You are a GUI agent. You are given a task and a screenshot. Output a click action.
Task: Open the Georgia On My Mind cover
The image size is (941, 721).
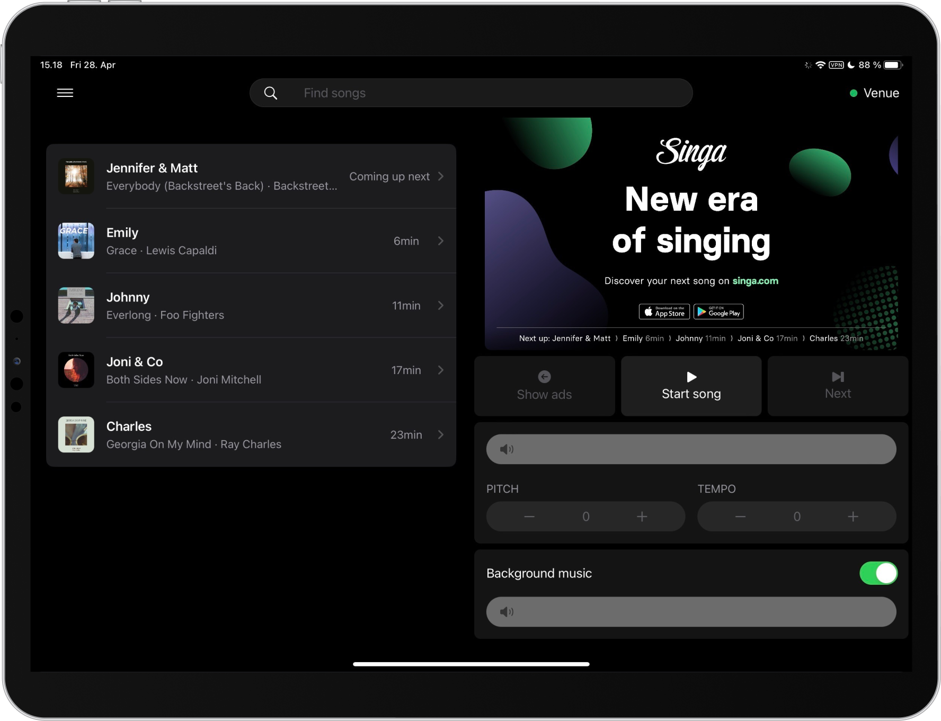[76, 435]
